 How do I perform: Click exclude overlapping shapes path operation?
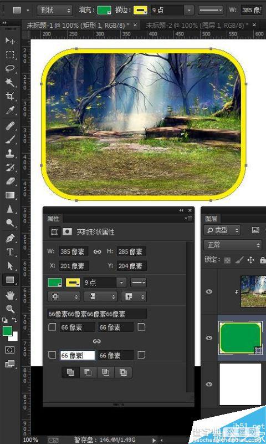click(123, 372)
